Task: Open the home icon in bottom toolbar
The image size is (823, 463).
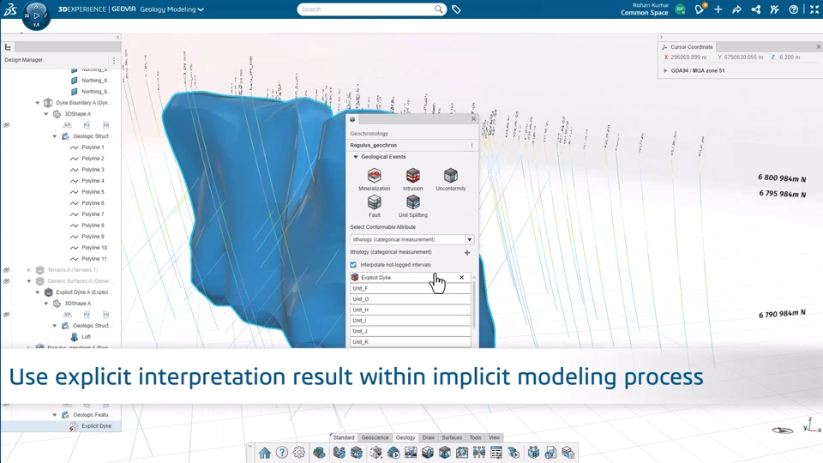Action: click(265, 453)
